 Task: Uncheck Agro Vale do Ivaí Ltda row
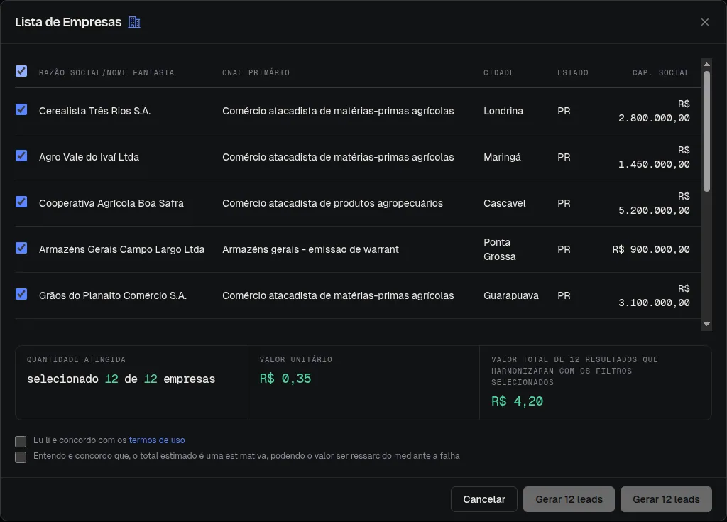21,156
